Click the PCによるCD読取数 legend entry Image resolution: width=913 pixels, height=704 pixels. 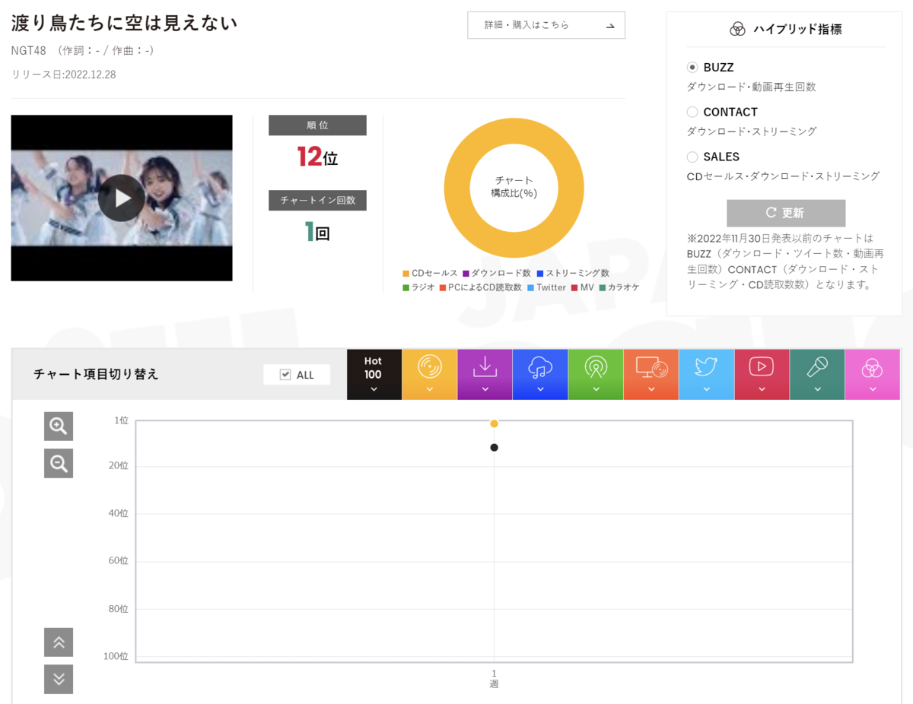coord(480,287)
